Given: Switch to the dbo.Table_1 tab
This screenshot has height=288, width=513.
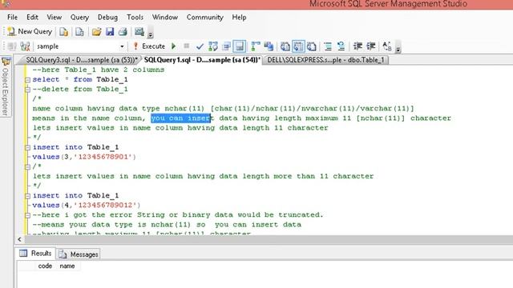Looking at the screenshot, I should (x=326, y=60).
